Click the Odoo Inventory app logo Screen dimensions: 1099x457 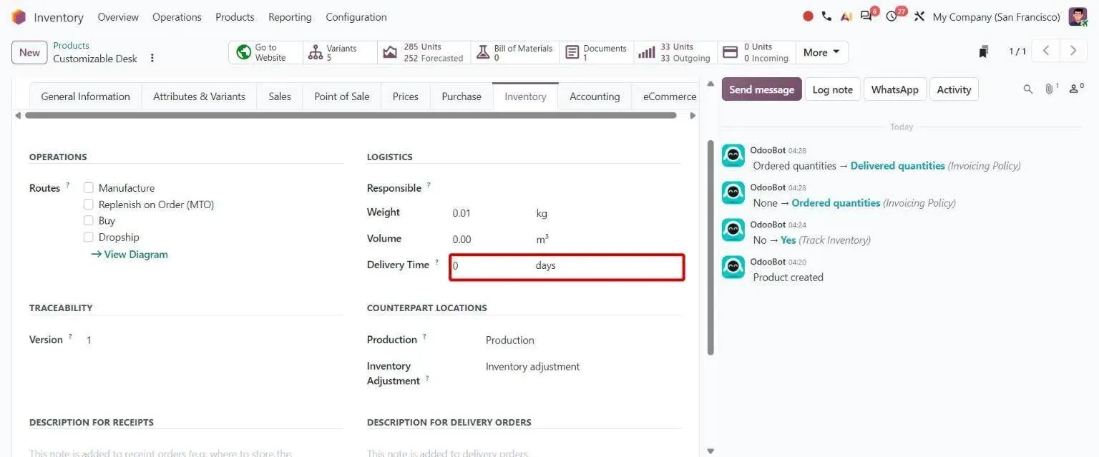[x=19, y=16]
